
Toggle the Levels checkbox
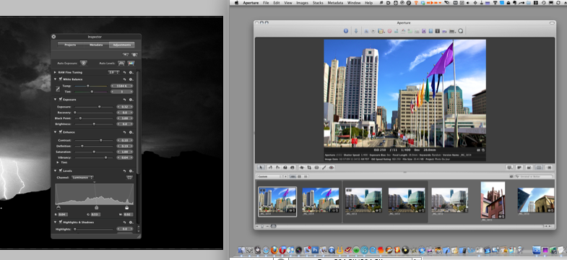(x=61, y=170)
